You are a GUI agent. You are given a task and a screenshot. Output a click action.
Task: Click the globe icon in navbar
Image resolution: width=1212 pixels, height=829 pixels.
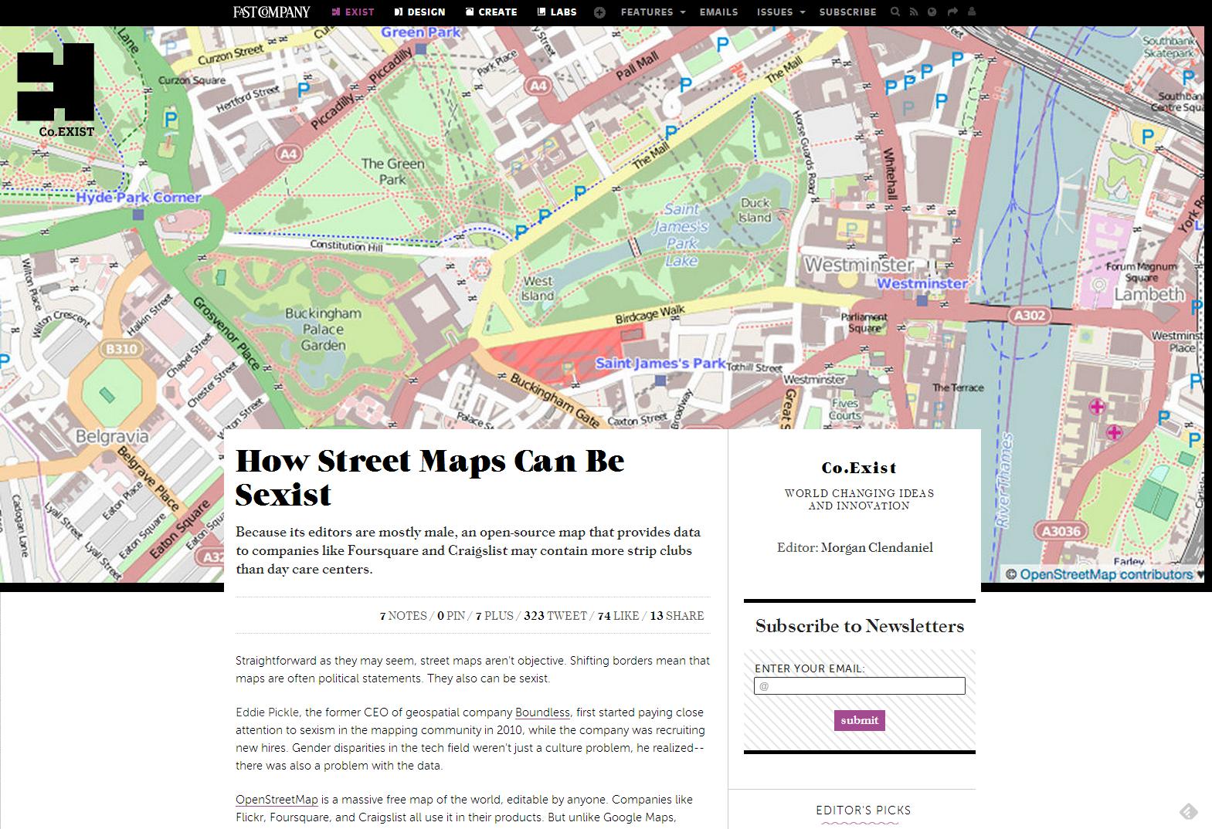[932, 12]
